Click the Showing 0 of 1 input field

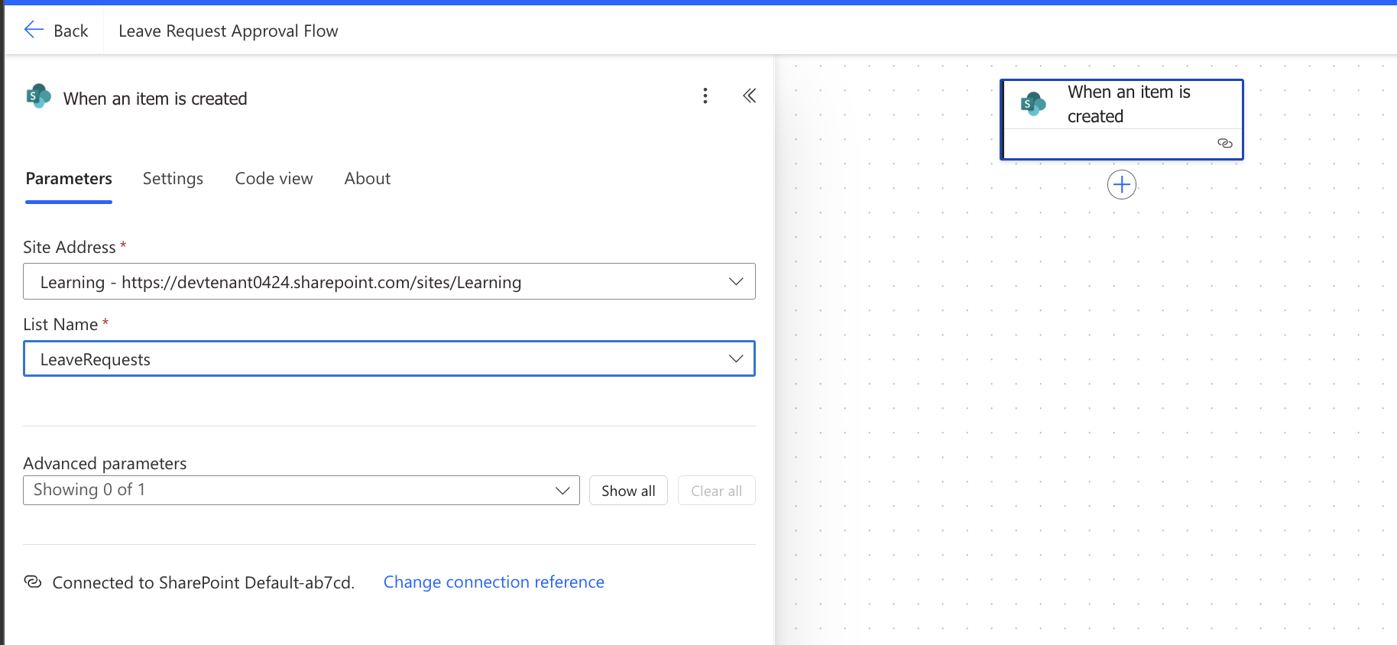(x=267, y=490)
